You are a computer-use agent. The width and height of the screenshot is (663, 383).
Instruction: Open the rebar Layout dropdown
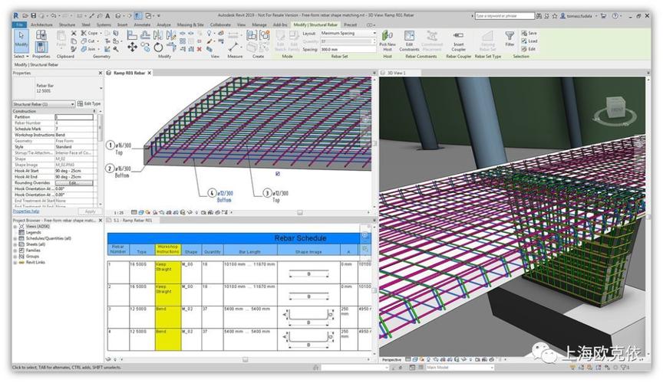[348, 33]
